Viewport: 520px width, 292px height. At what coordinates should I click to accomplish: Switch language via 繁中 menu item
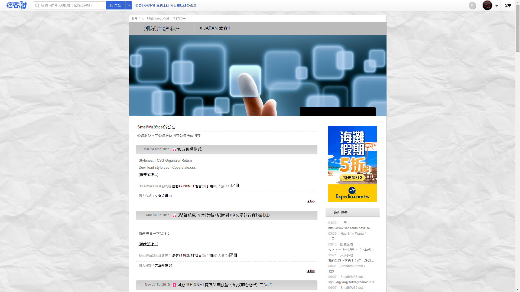508,5
